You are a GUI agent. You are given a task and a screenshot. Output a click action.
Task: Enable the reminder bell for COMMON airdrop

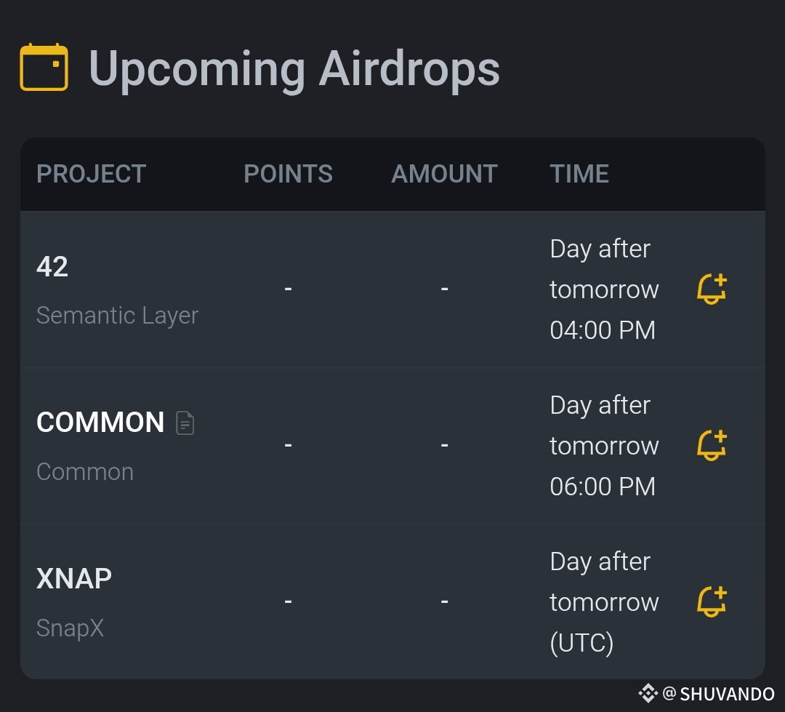coord(712,445)
